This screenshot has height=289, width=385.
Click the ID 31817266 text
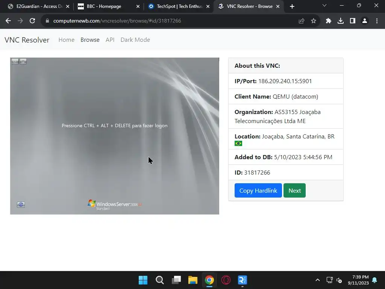252,172
